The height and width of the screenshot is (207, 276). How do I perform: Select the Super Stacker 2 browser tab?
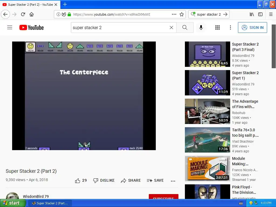tap(30, 5)
